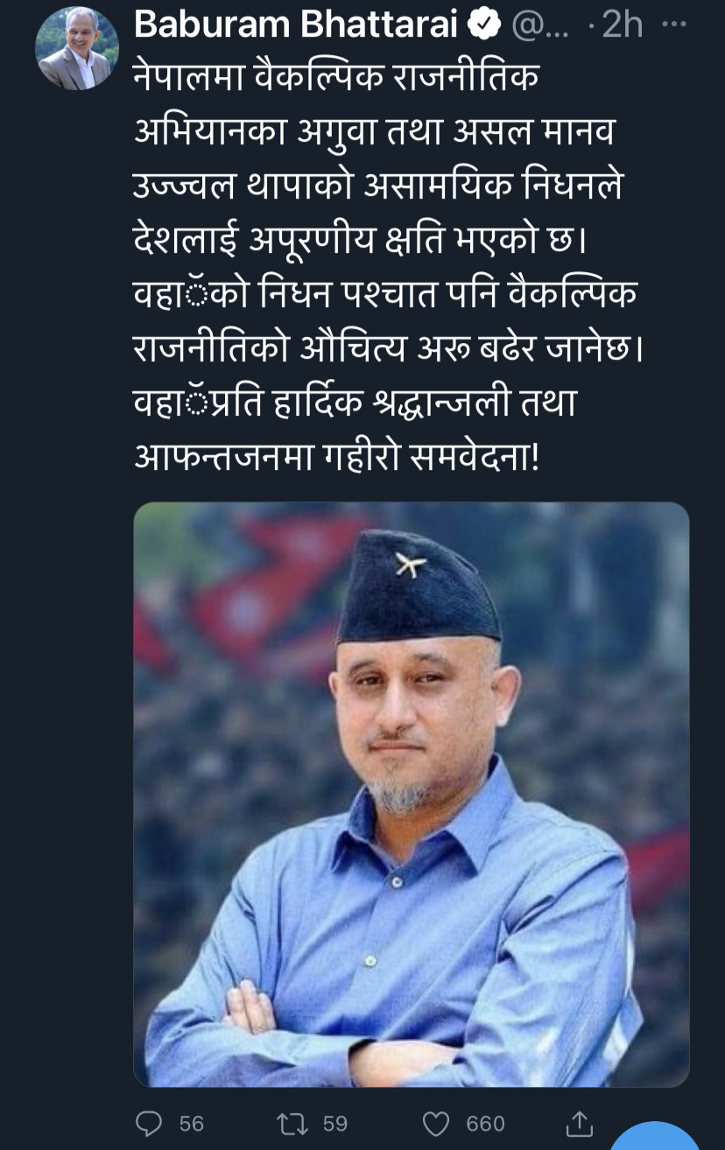Click the Baburam Bhattarai display name
725x1150 pixels.
click(297, 26)
